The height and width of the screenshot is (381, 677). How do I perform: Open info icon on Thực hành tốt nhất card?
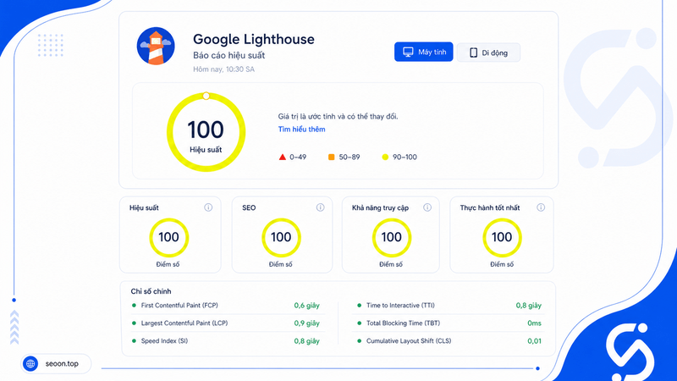(x=541, y=207)
